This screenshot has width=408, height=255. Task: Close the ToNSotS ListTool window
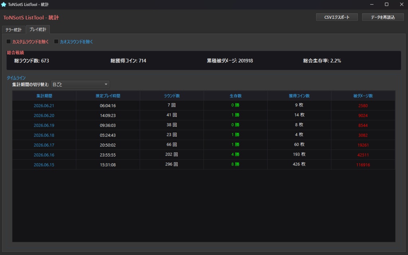(402, 4)
